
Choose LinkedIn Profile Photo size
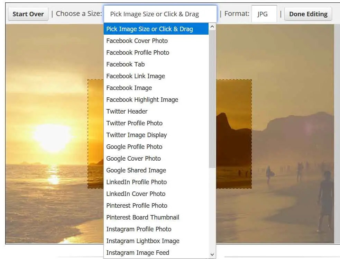(x=156, y=182)
